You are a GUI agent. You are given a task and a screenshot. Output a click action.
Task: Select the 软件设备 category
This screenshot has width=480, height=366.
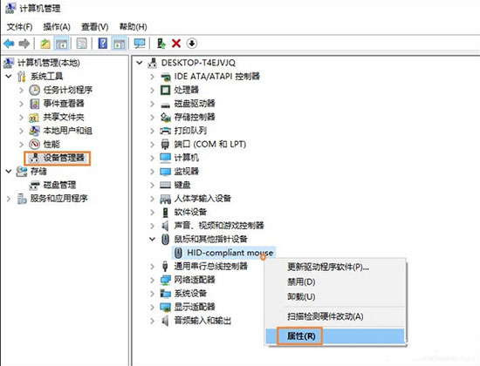(x=190, y=212)
